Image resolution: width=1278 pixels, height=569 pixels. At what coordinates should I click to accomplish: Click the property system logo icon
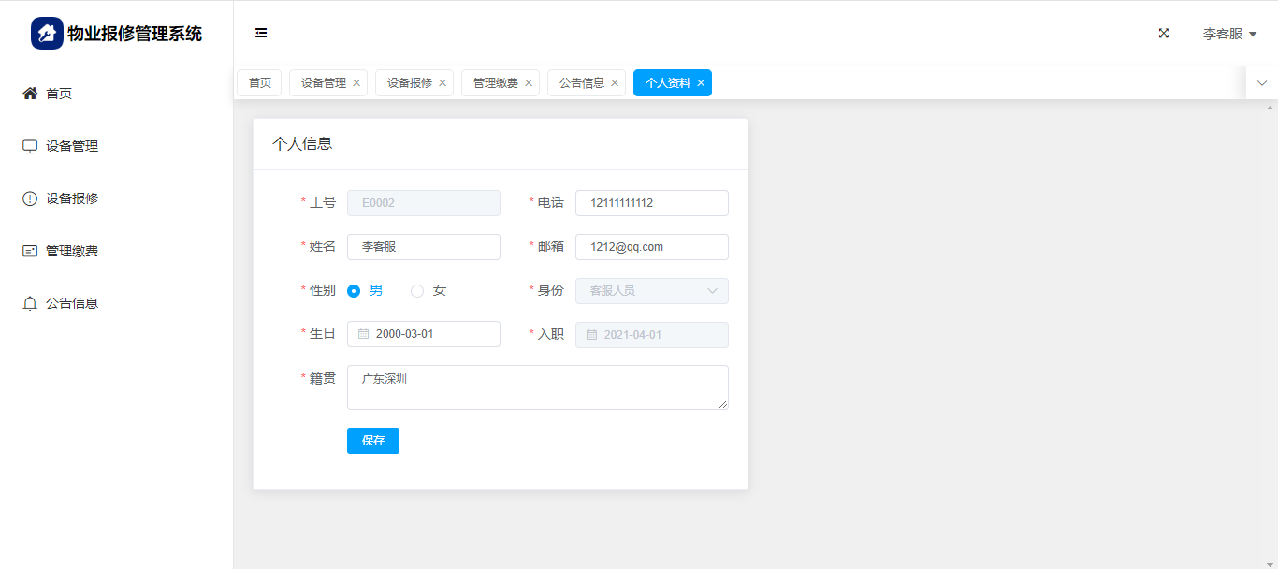tap(47, 34)
